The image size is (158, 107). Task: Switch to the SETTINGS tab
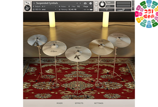(99, 103)
